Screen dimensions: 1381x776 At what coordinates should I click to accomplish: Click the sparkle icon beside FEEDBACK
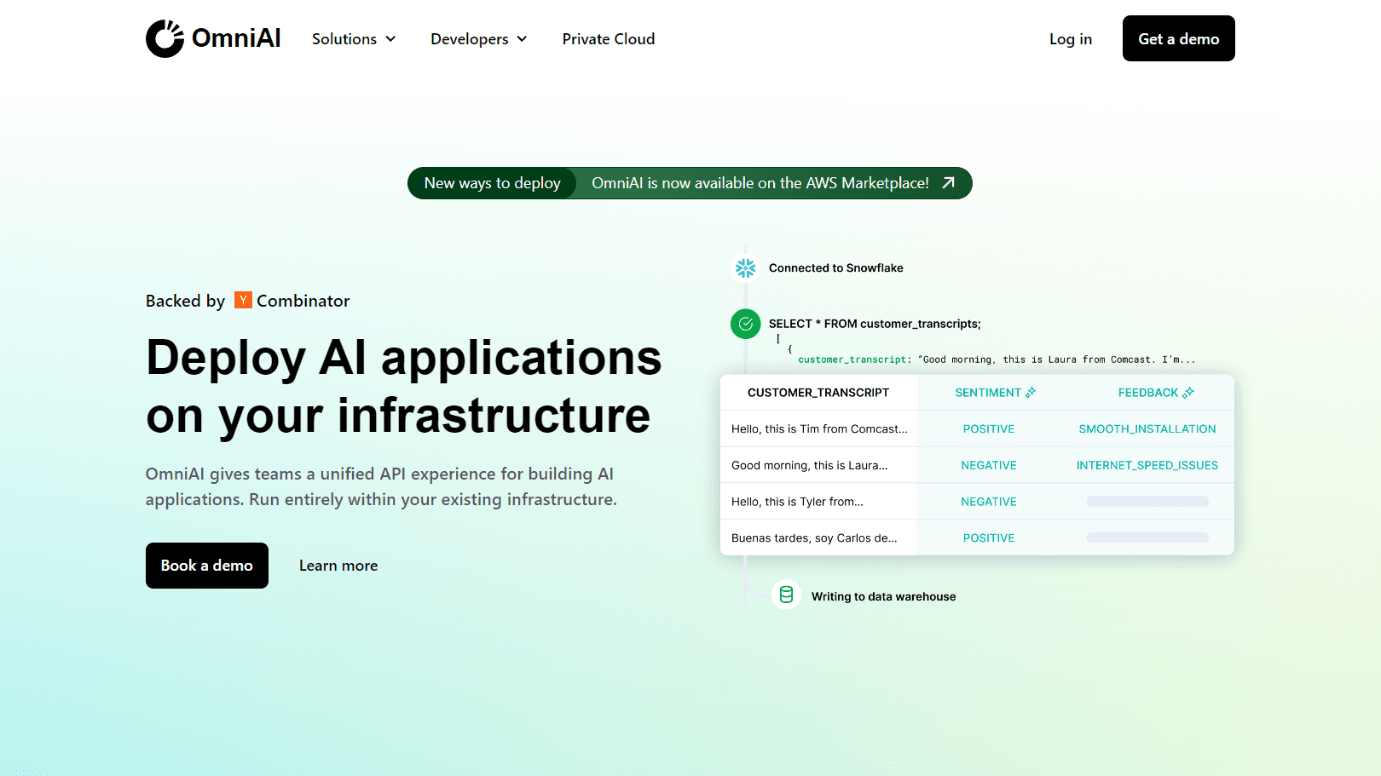point(1188,393)
